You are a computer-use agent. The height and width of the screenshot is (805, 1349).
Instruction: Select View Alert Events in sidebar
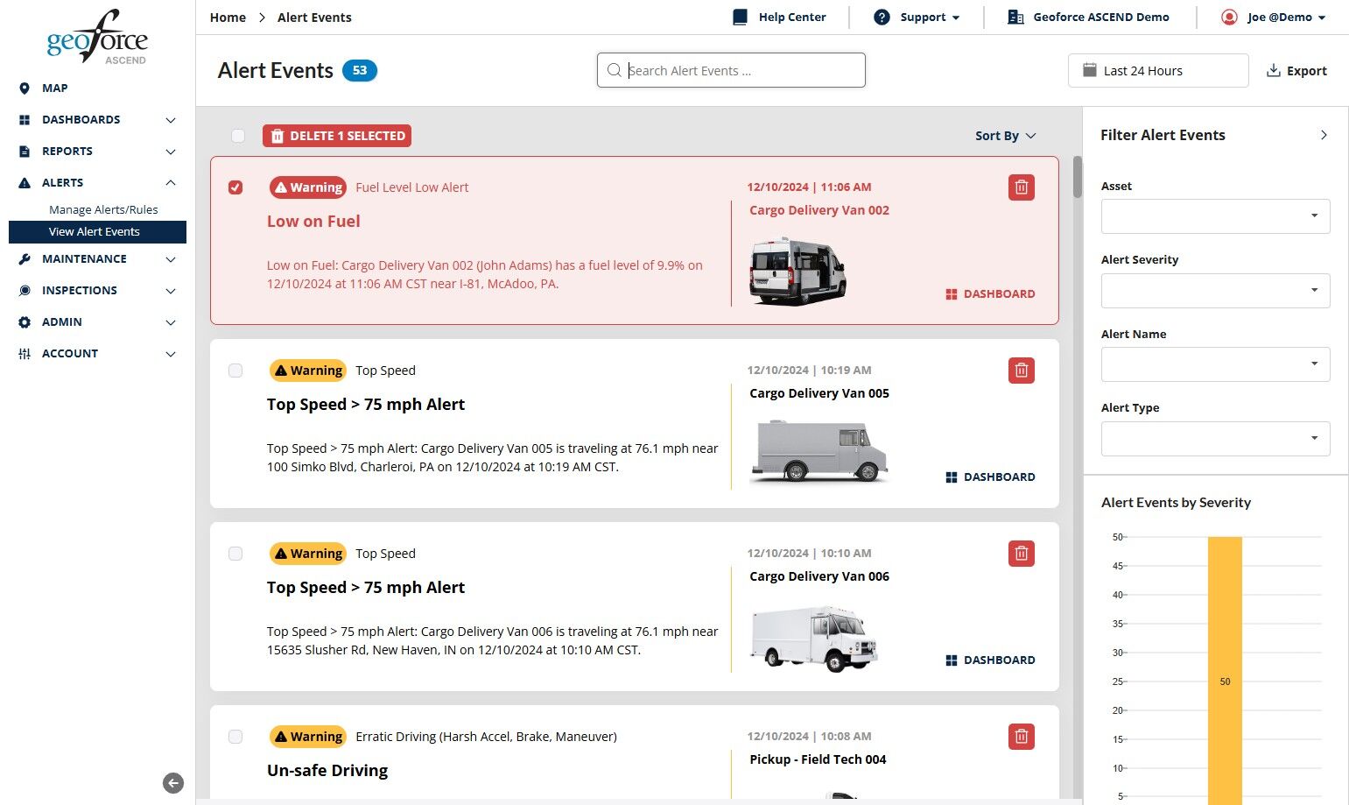point(97,231)
